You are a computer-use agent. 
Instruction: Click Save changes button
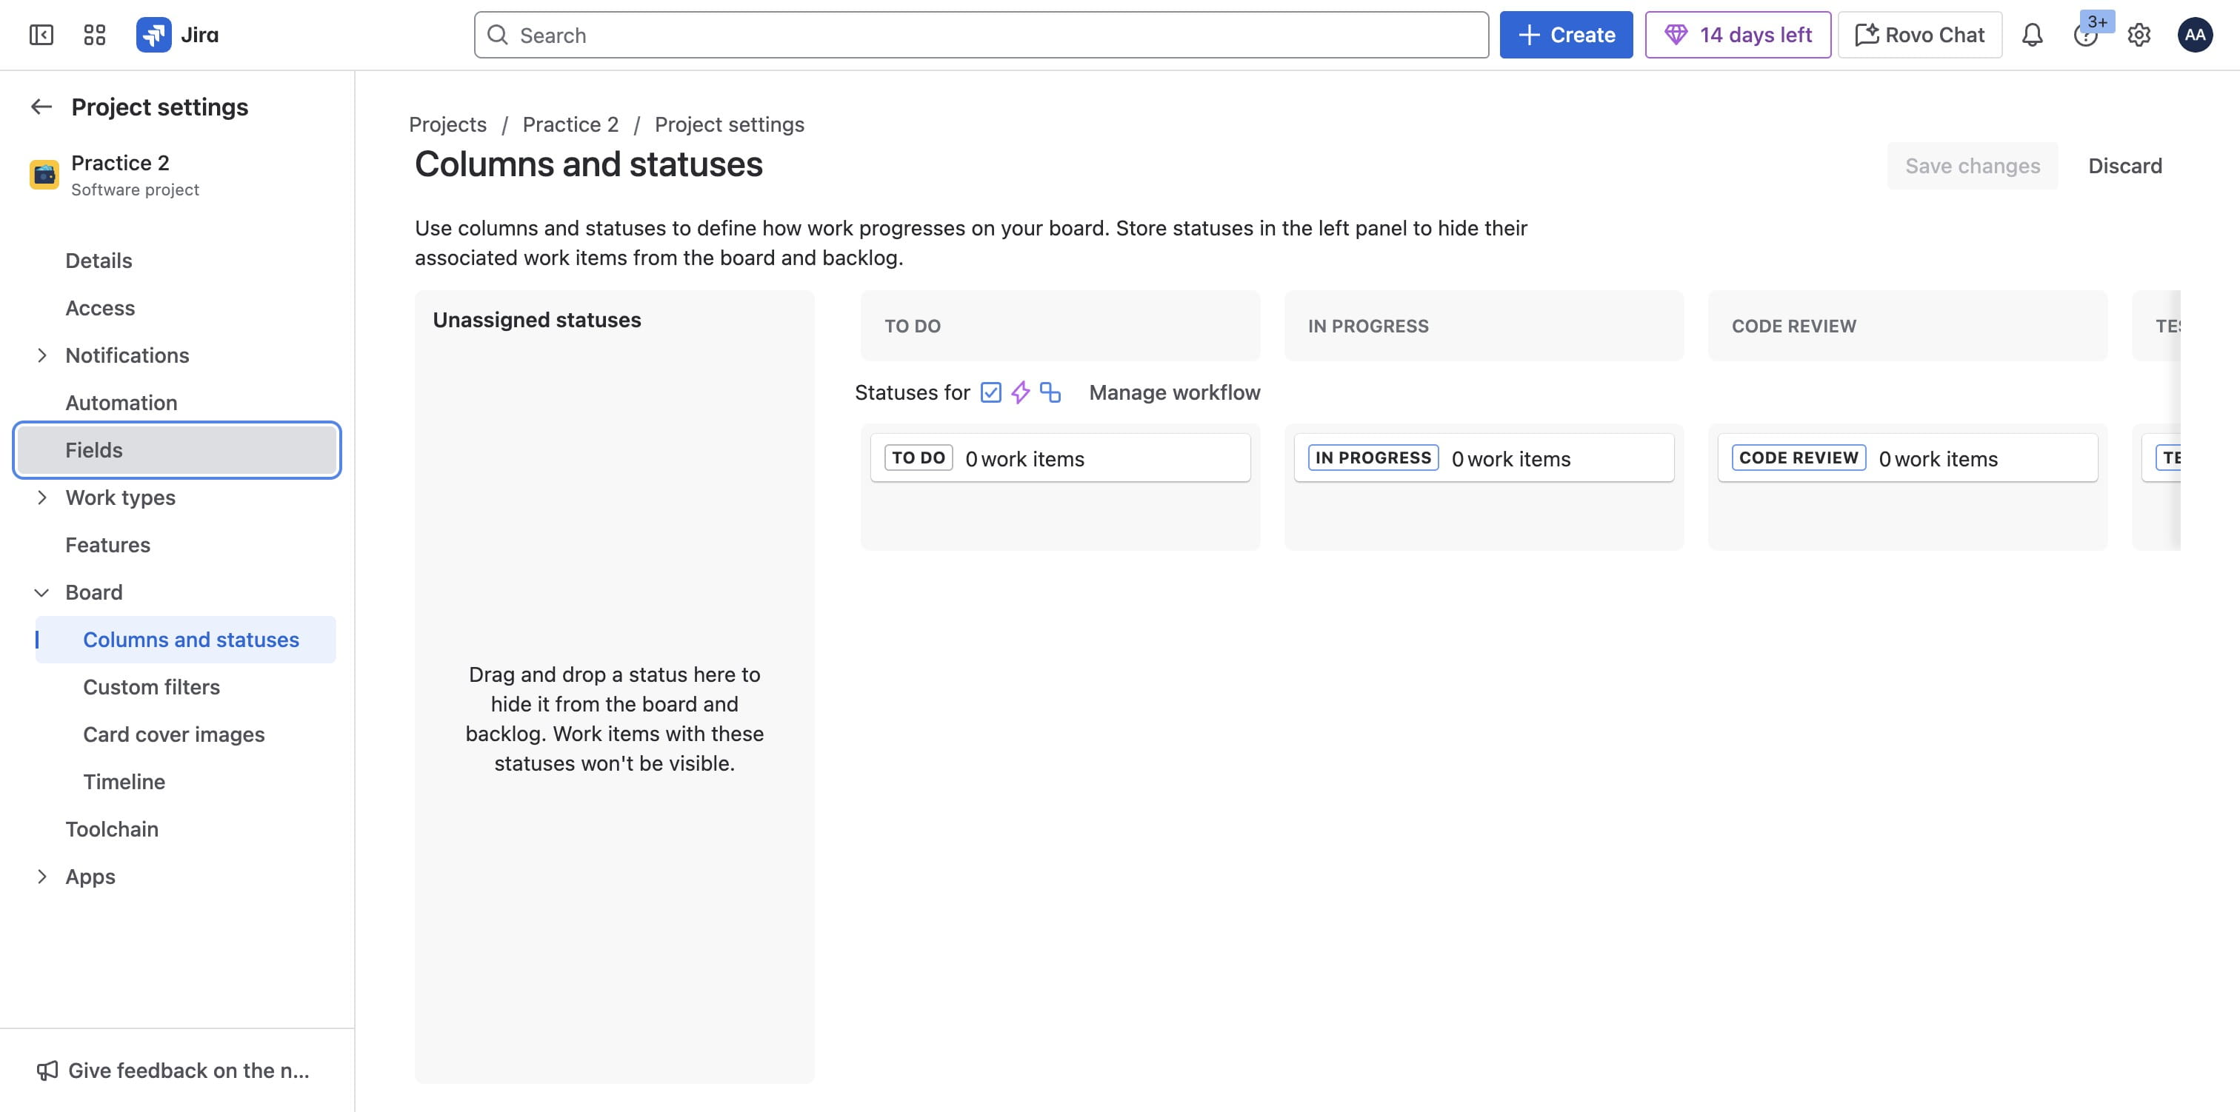click(1972, 166)
